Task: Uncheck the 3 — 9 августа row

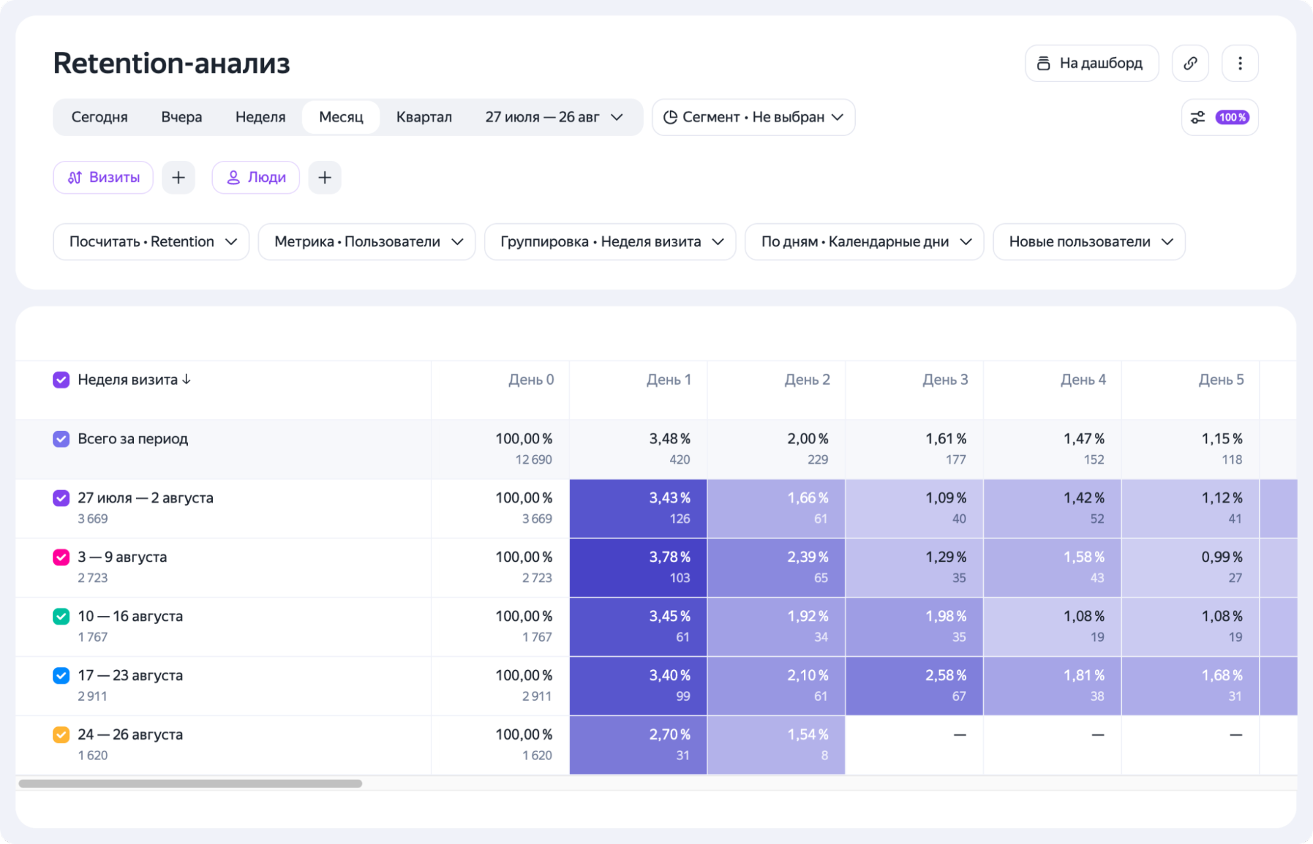Action: [61, 557]
